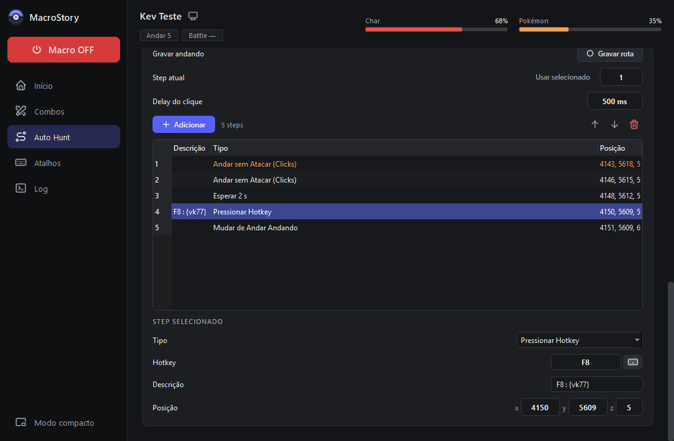Screen dimensions: 674x441
Task: Switch to Modo compacto
Action: 64,423
